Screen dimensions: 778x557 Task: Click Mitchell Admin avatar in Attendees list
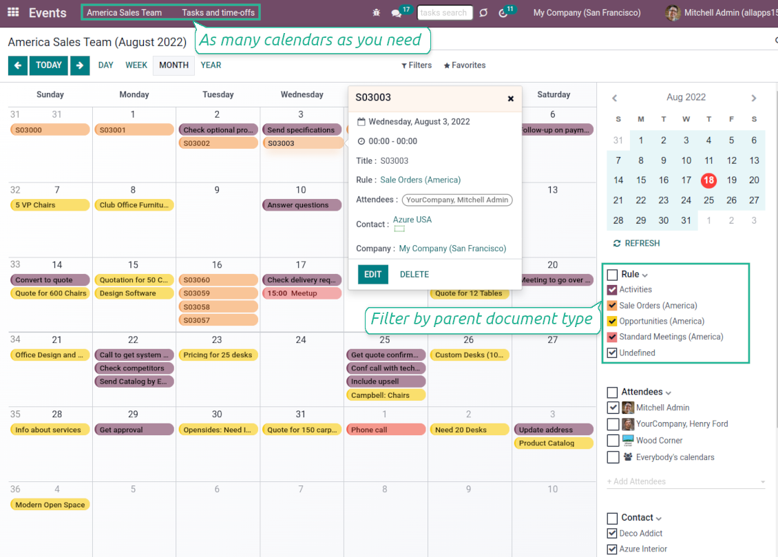pos(628,408)
